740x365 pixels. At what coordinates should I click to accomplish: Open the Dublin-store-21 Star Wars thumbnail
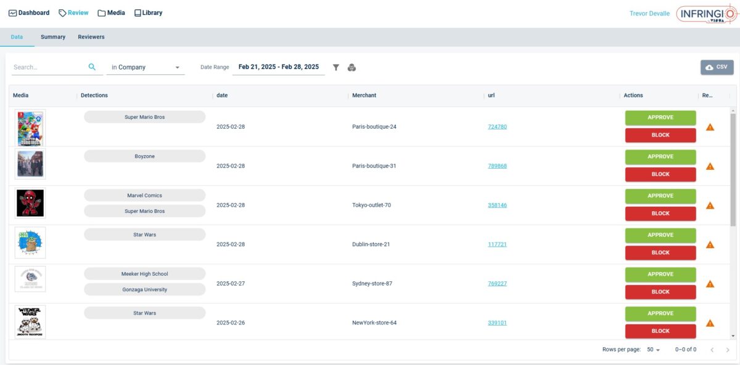coord(30,243)
